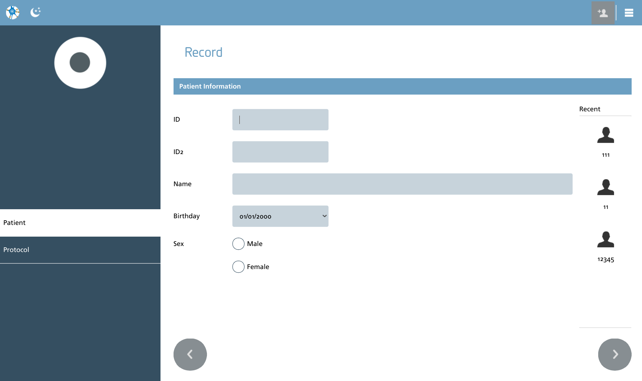The image size is (642, 381).
Task: Open the hamburger menu
Action: (629, 13)
